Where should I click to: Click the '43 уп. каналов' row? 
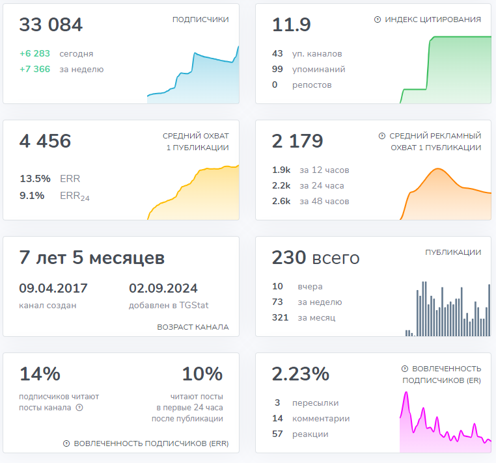coord(307,54)
